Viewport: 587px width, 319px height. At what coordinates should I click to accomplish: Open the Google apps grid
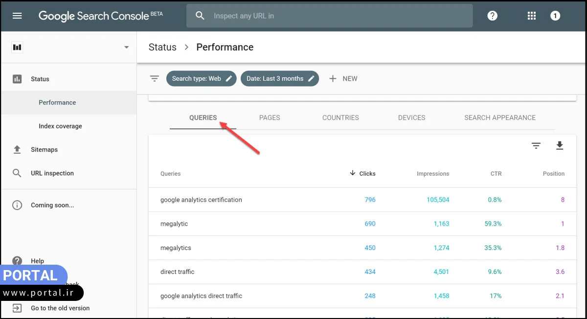coord(531,15)
